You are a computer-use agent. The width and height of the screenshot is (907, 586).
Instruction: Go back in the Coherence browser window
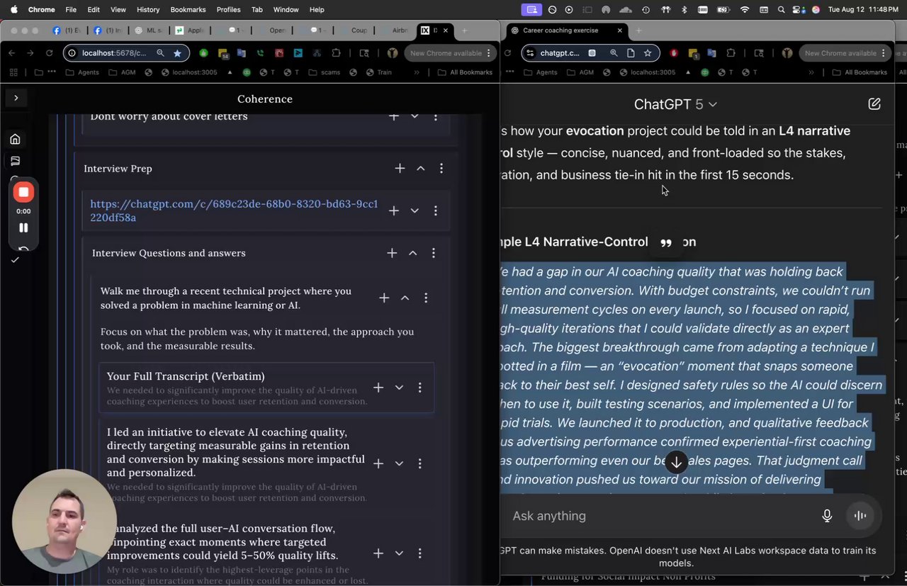point(12,53)
